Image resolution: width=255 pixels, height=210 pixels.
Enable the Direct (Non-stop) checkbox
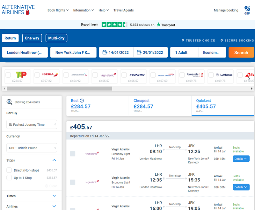9,170
